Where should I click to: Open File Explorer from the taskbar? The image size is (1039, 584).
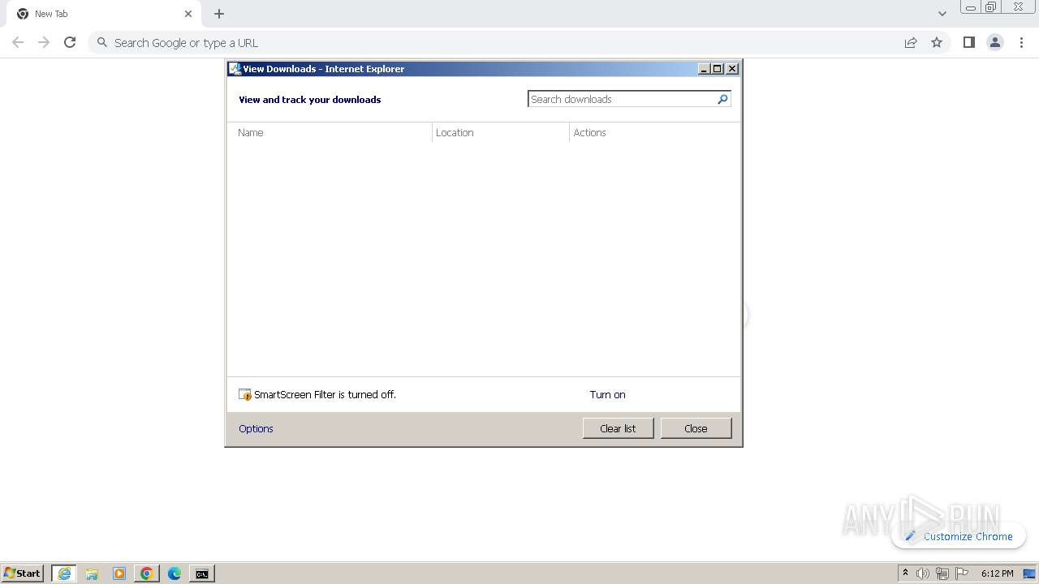coord(92,573)
